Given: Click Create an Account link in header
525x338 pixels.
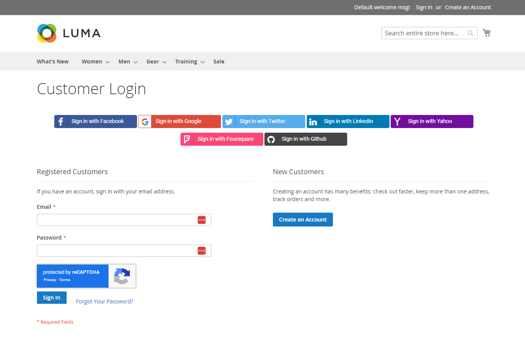Looking at the screenshot, I should (x=468, y=7).
